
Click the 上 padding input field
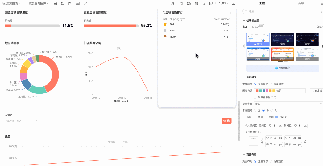pyautogui.click(x=274, y=138)
